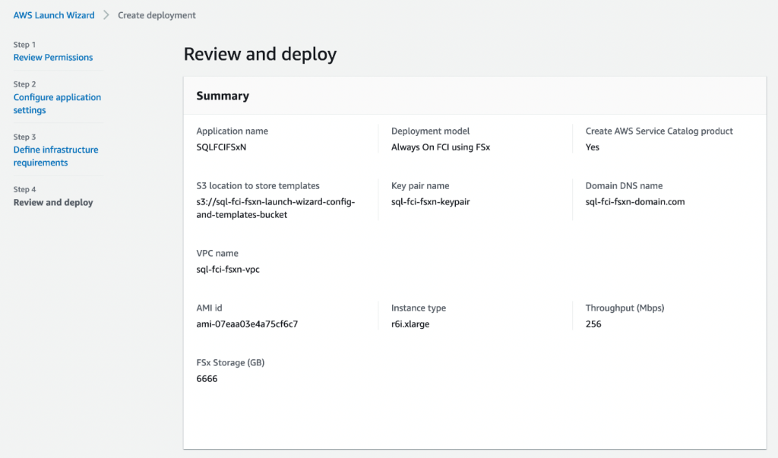Select Step 4 Review and deploy
The width and height of the screenshot is (778, 458).
click(54, 202)
